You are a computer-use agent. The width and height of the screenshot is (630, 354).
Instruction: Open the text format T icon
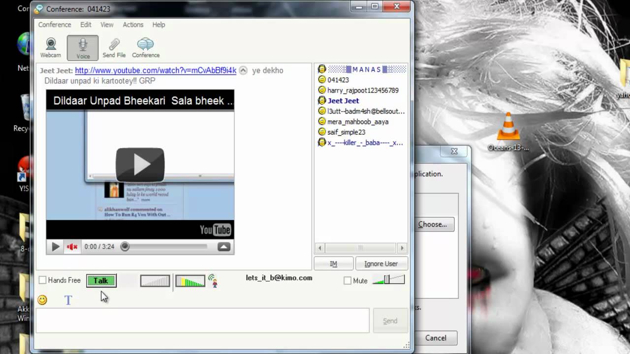click(68, 300)
